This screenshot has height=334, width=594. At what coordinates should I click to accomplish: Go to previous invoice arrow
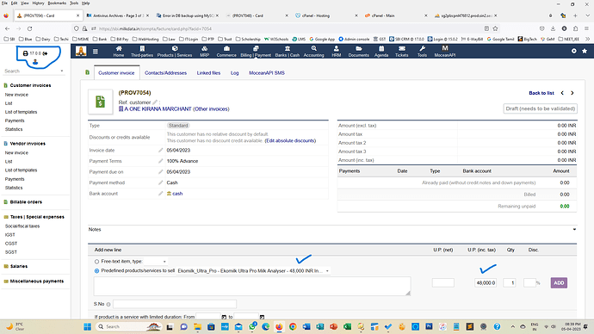(x=562, y=93)
